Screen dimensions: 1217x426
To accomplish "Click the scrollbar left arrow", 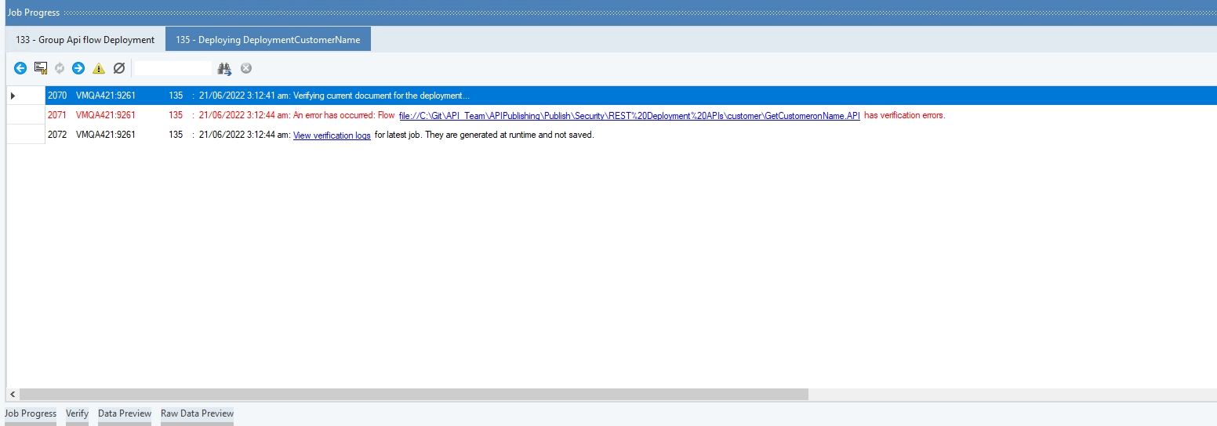I will click(12, 394).
